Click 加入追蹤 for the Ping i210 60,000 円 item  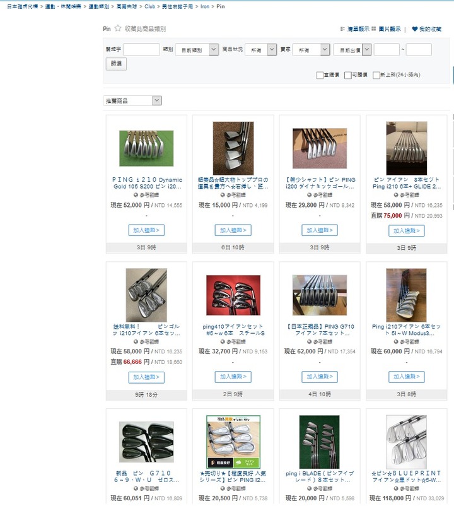click(407, 377)
